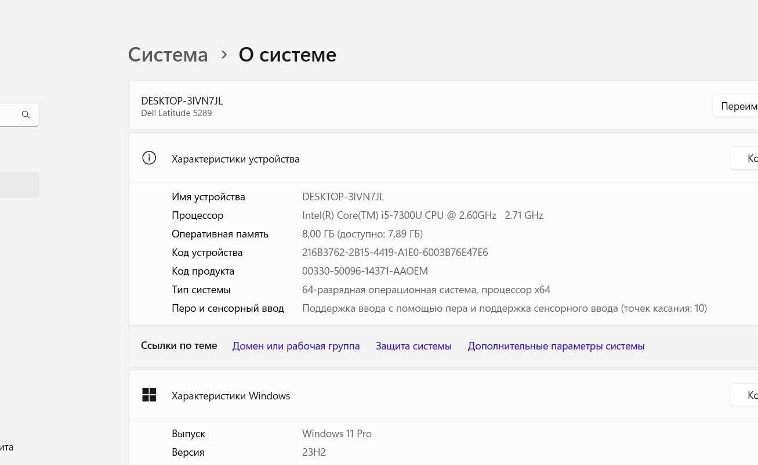Click the Оперативная память label
The width and height of the screenshot is (758, 465).
point(220,234)
